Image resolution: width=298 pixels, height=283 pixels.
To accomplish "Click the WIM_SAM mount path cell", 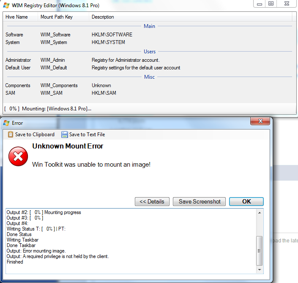I will pyautogui.click(x=51, y=93).
